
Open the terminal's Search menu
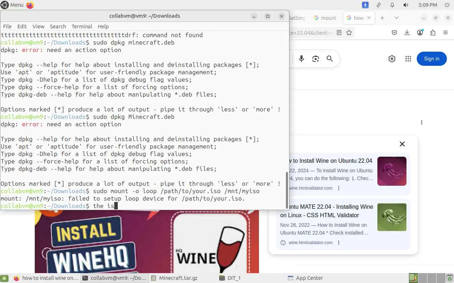coord(58,27)
